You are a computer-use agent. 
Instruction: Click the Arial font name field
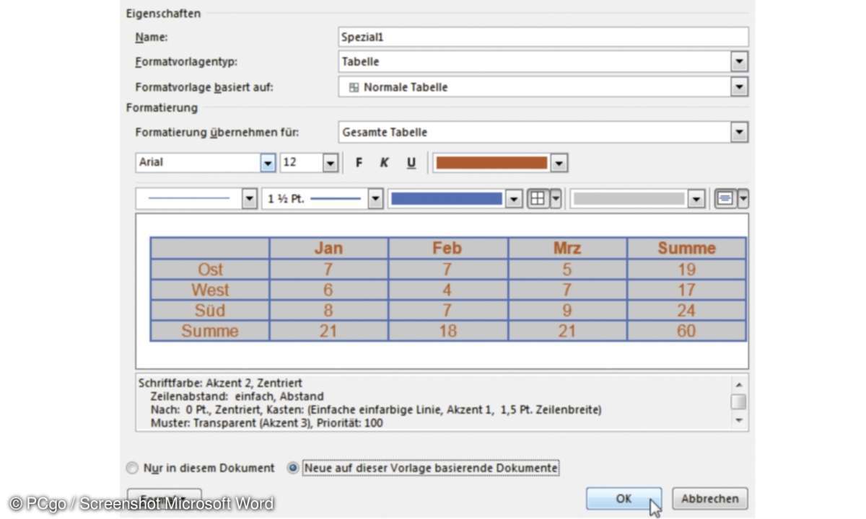point(198,163)
